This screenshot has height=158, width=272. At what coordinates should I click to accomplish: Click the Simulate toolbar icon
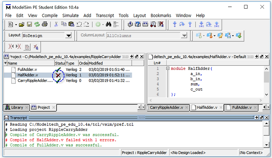(153, 24)
